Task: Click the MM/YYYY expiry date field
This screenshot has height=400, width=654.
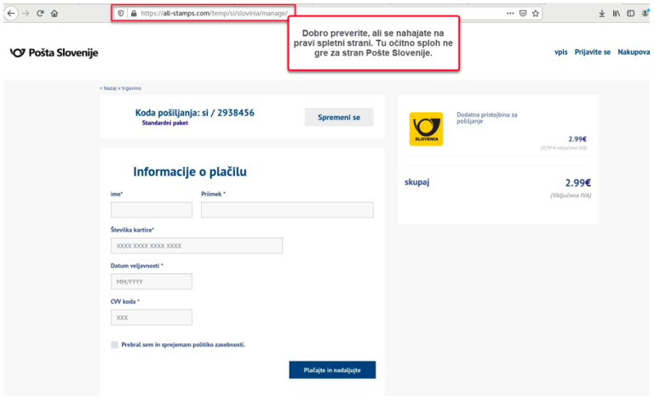Action: click(152, 282)
